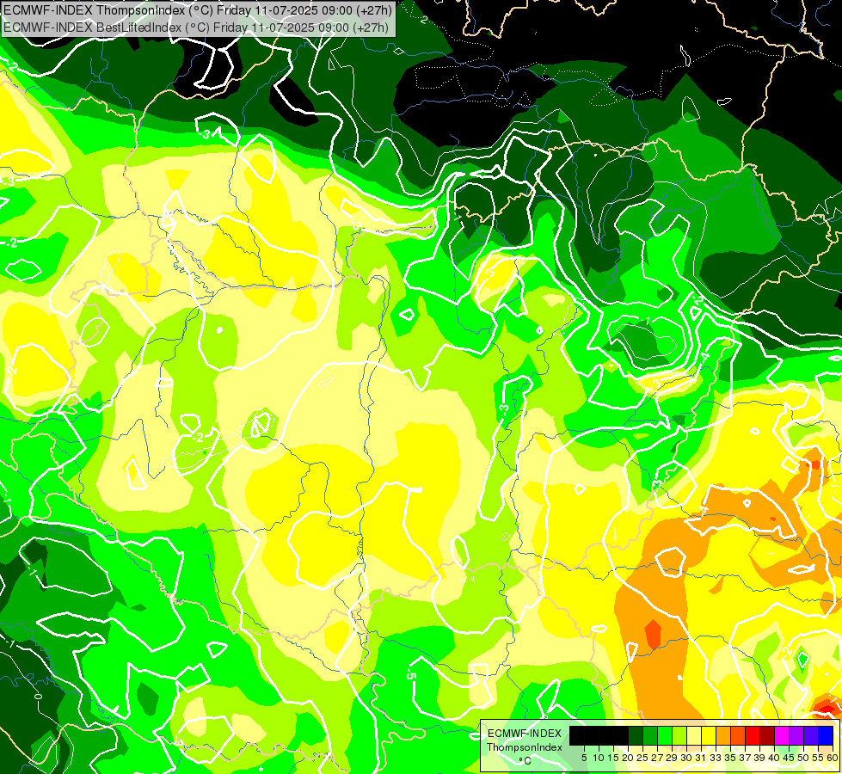Click the legend tick value 25
Image resolution: width=842 pixels, height=774 pixels.
coord(642,758)
